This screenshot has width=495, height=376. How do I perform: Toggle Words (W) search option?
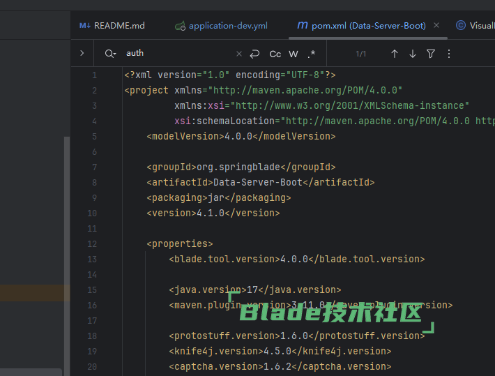[x=294, y=54]
